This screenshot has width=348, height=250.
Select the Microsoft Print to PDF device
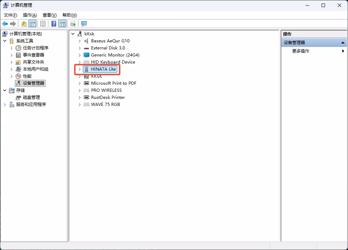click(x=113, y=83)
